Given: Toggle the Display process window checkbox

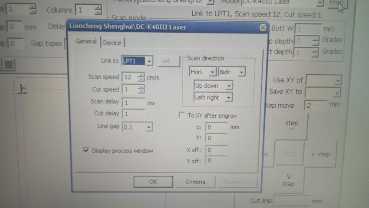Looking at the screenshot, I should [x=86, y=150].
